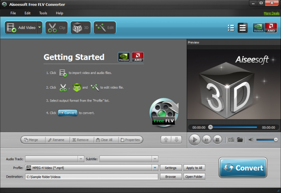
Task: Open the Tools menu
Action: 43,13
